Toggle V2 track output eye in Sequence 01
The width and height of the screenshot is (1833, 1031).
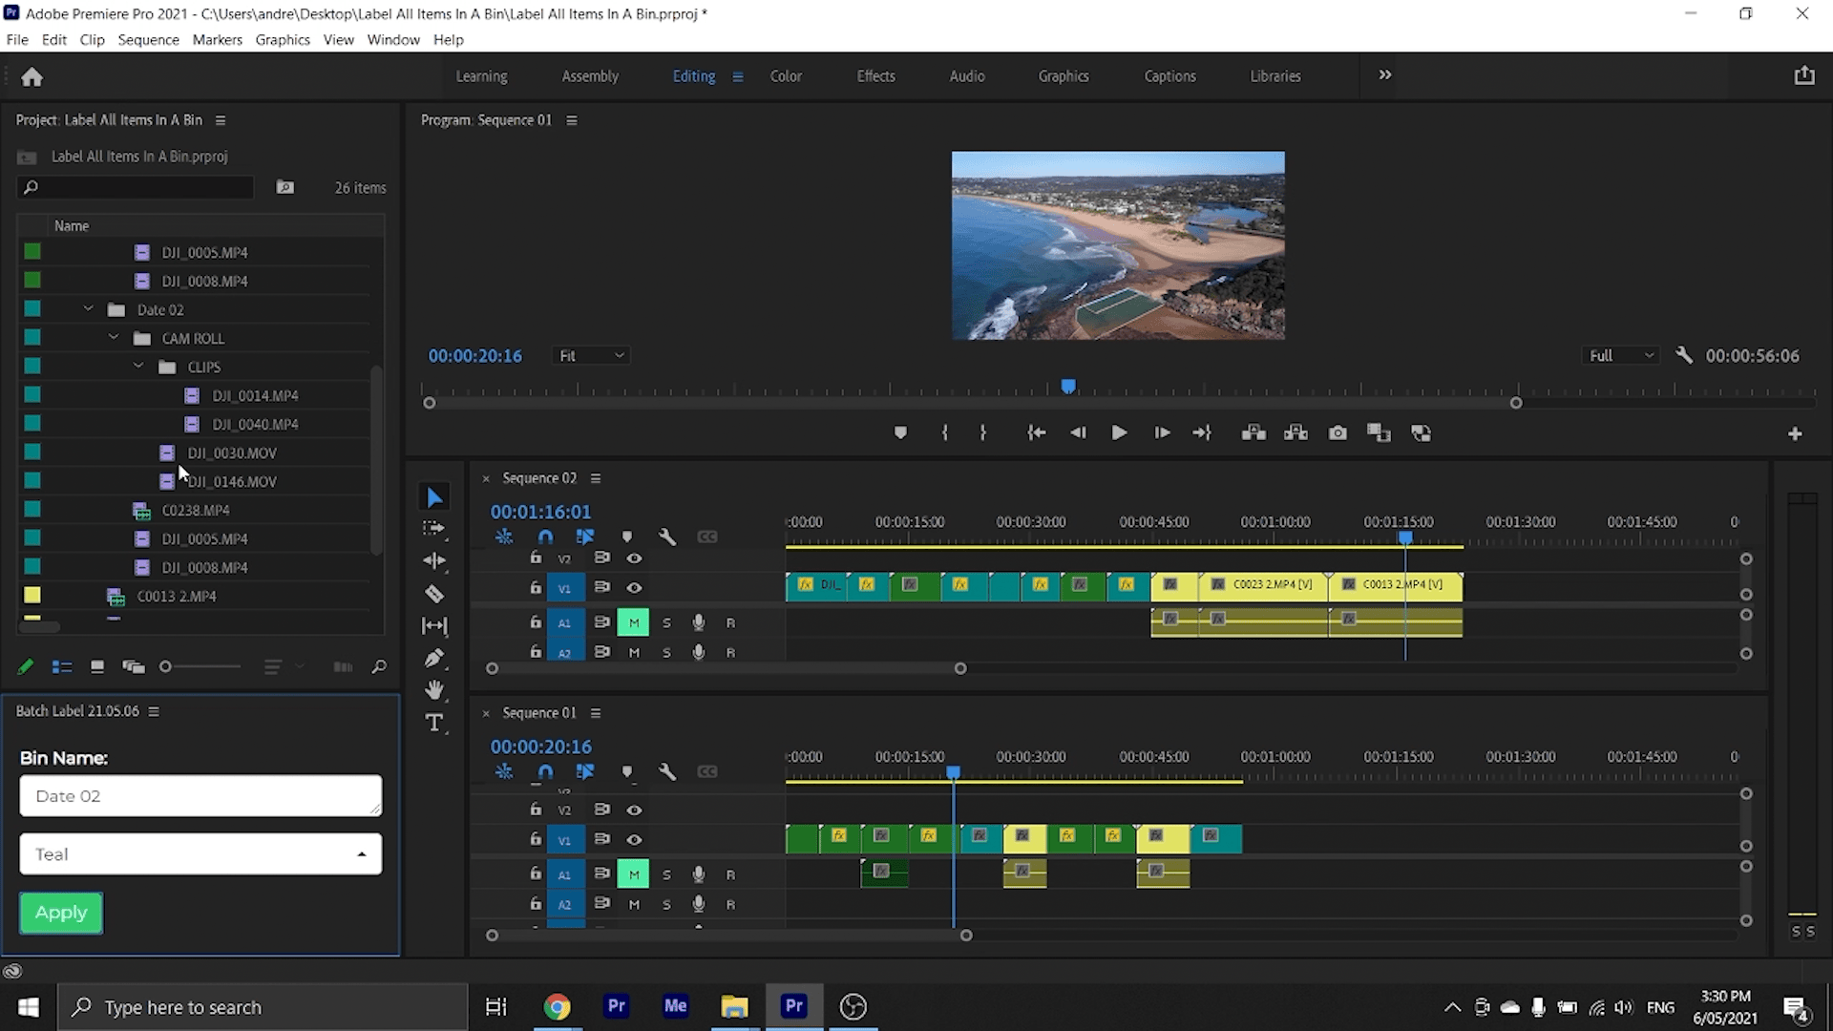click(x=634, y=810)
